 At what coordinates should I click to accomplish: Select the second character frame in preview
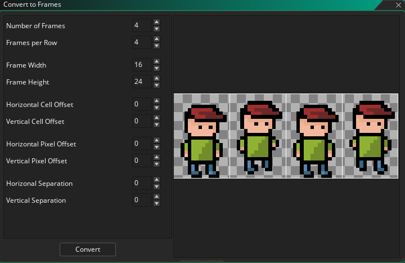pyautogui.click(x=258, y=136)
